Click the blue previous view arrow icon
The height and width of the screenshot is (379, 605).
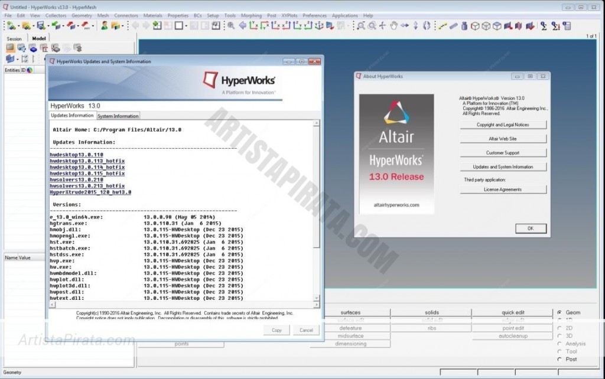242,26
